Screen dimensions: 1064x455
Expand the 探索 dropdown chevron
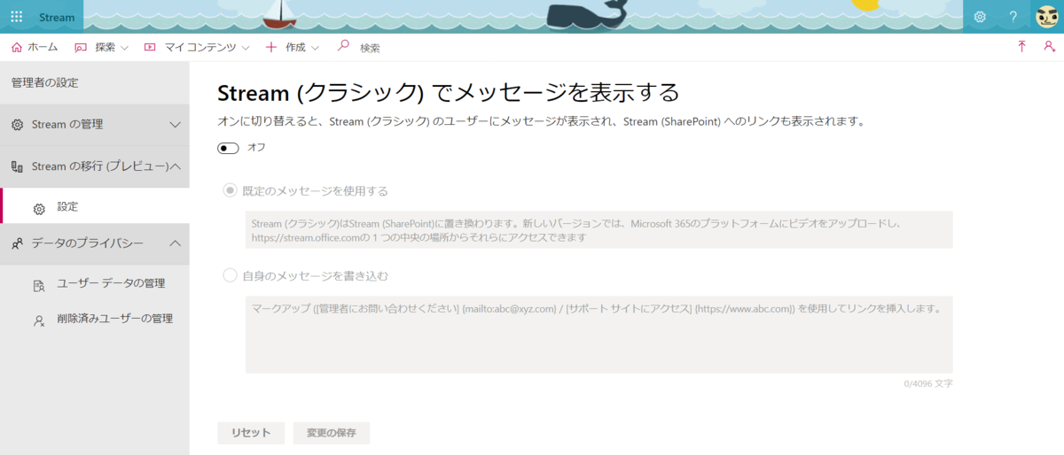point(125,48)
